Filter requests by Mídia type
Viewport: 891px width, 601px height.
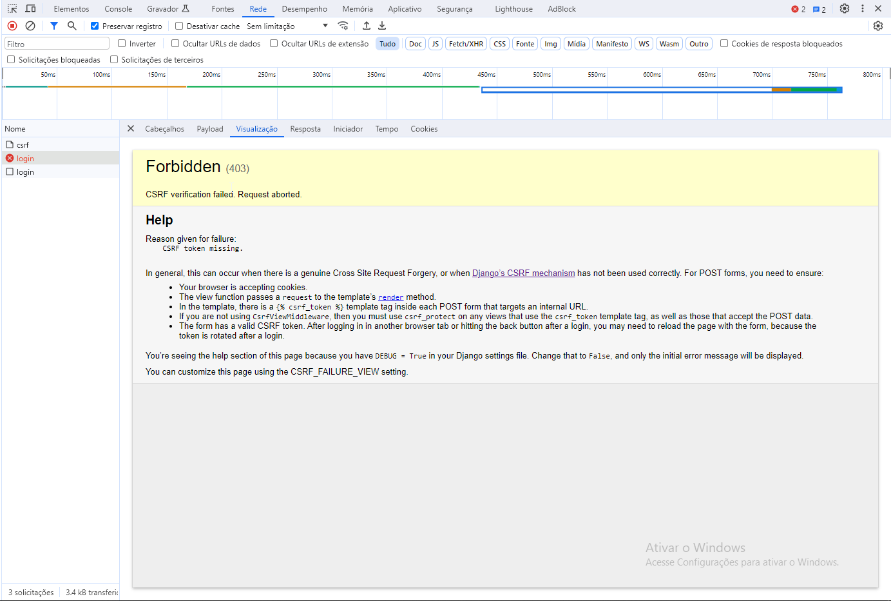point(577,44)
